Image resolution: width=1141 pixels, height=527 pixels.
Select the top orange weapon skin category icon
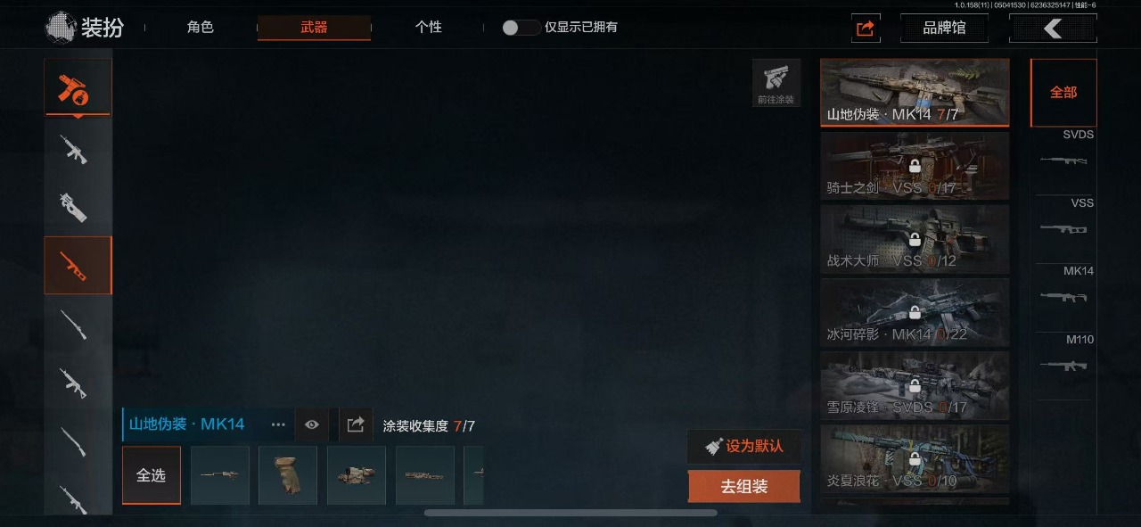pyautogui.click(x=78, y=87)
